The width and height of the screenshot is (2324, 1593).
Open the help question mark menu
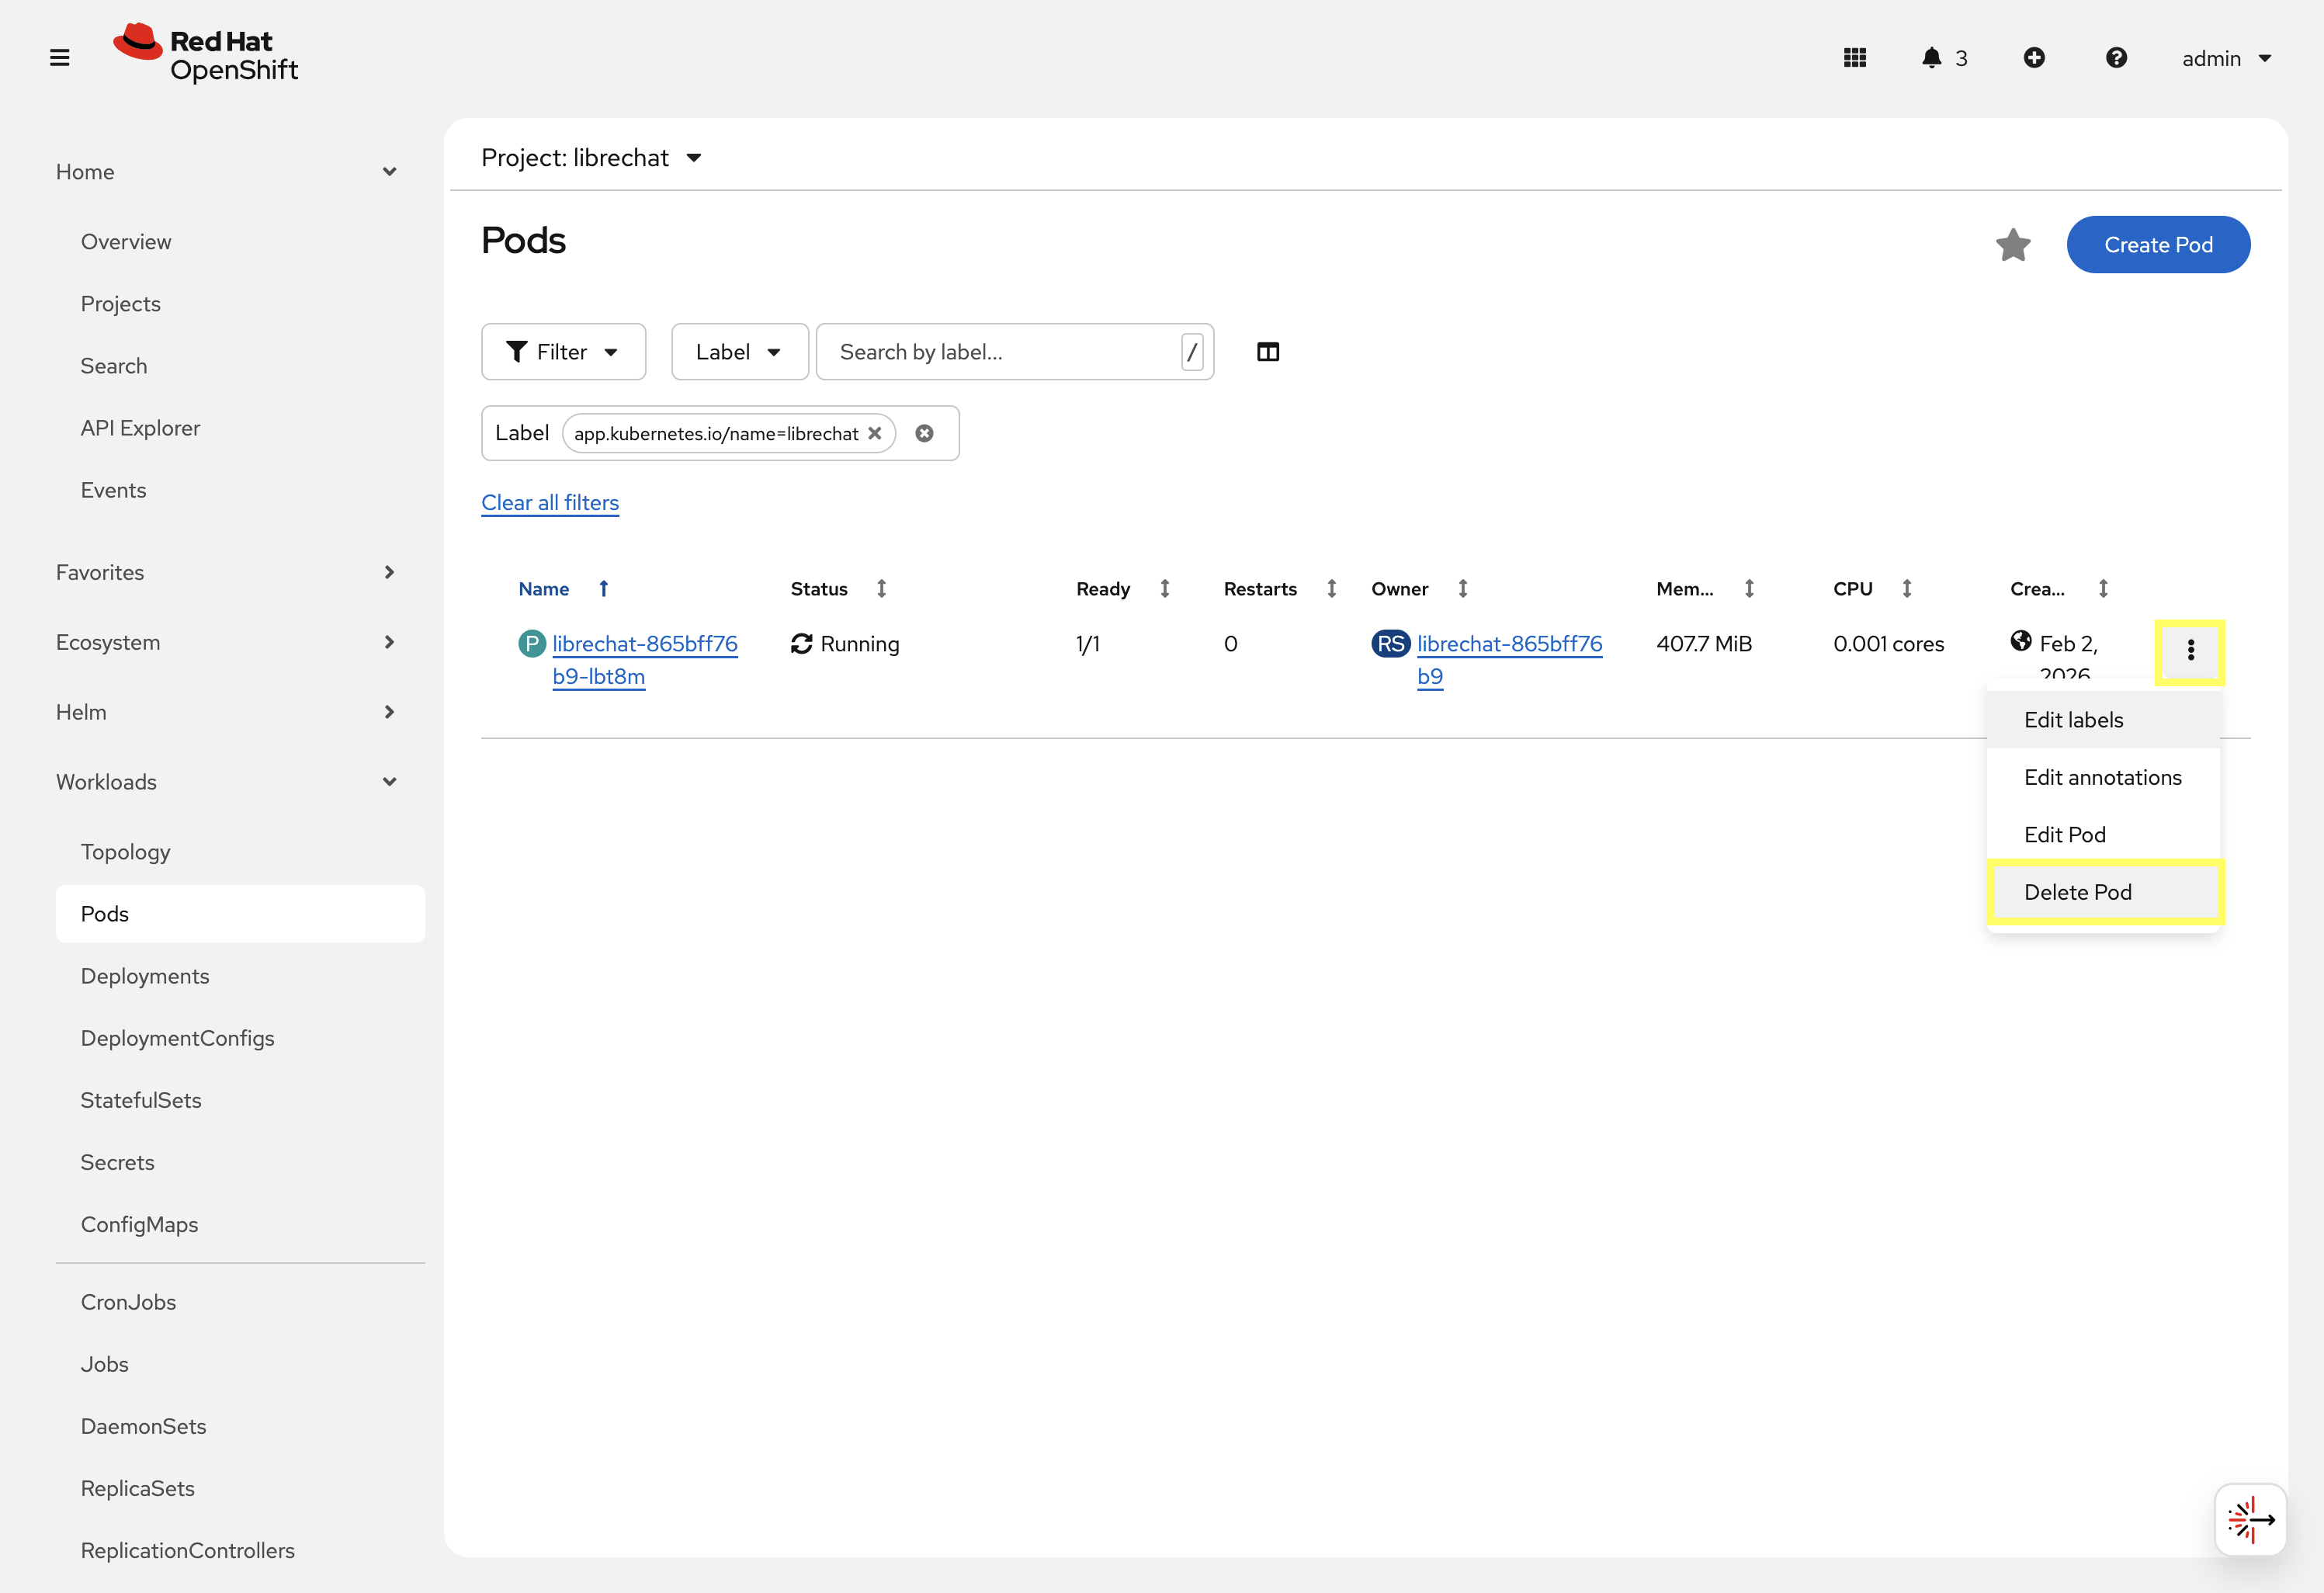click(x=2115, y=58)
